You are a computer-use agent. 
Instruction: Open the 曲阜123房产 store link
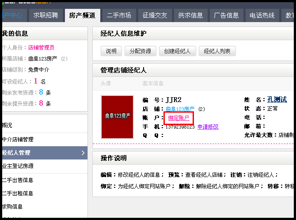[x=180, y=109]
